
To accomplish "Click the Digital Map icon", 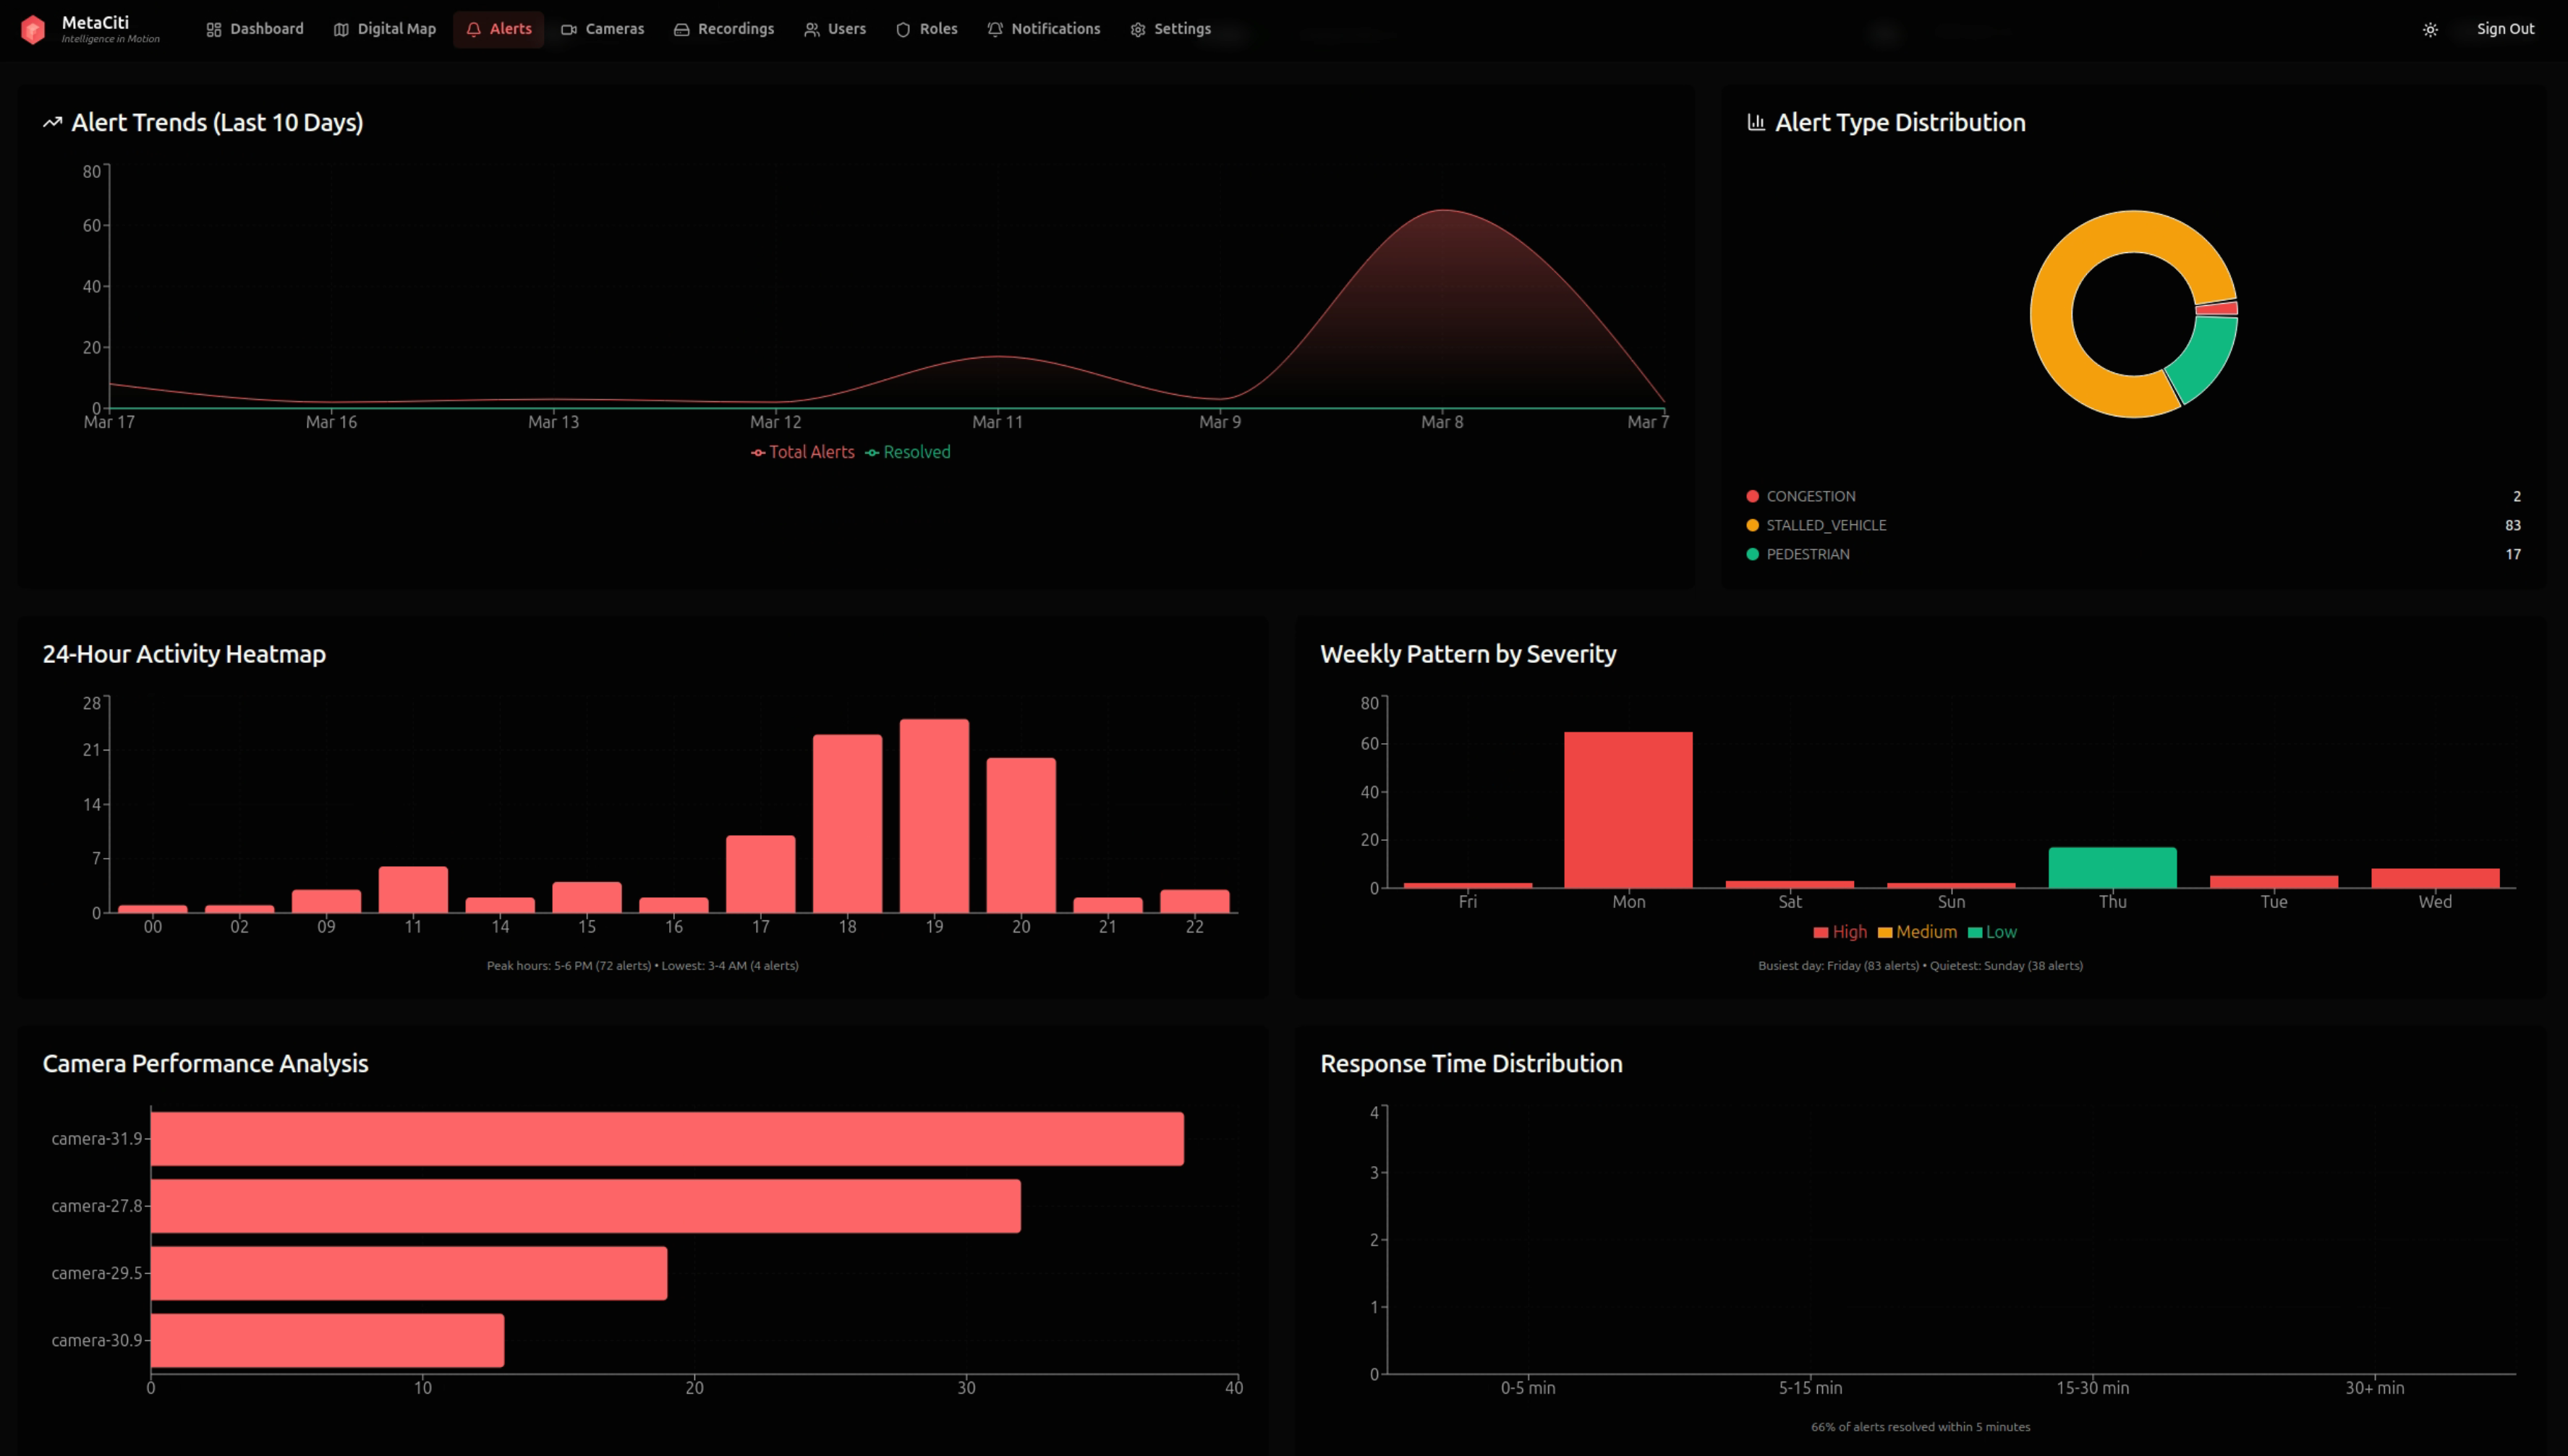I will 341,30.
